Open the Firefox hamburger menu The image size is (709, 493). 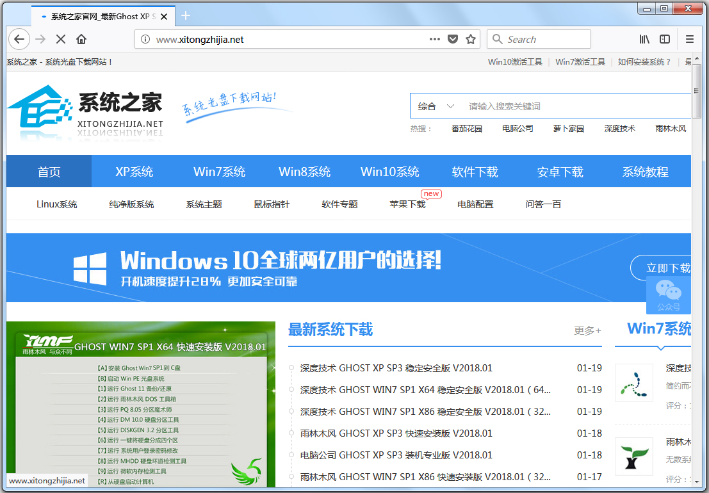tap(690, 39)
